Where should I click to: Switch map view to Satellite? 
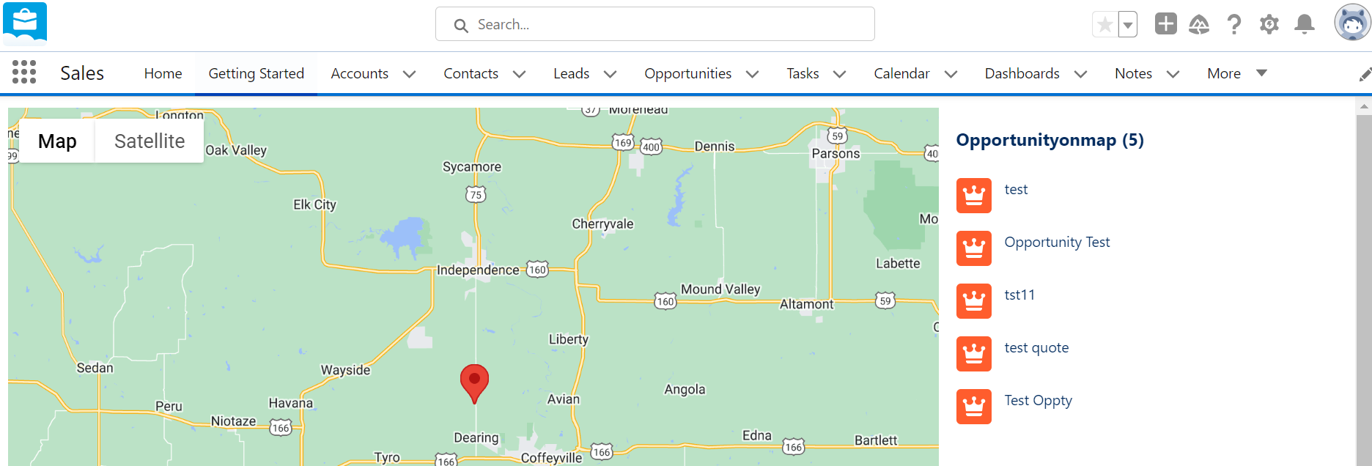coord(150,141)
